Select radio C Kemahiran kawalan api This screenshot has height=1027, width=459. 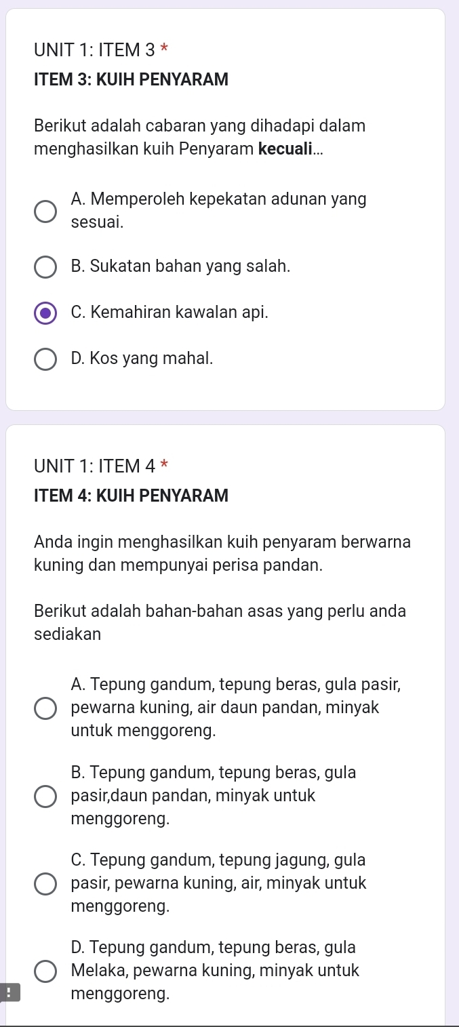tap(46, 313)
